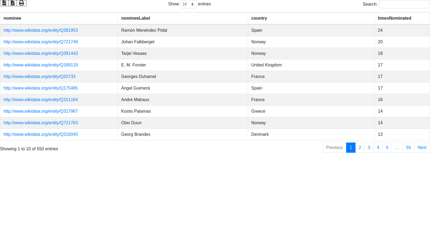The height and width of the screenshot is (242, 430).
Task: Print the table
Action: [21, 3]
